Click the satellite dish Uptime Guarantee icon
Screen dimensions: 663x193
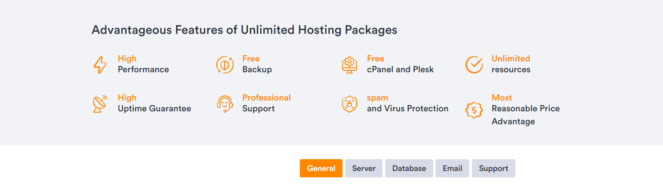[x=100, y=104]
